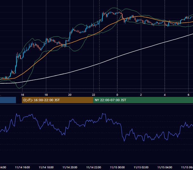Select the unlabeled blue session bar before ロンドン
The width and height of the screenshot is (193, 170).
pyautogui.click(x=8, y=100)
